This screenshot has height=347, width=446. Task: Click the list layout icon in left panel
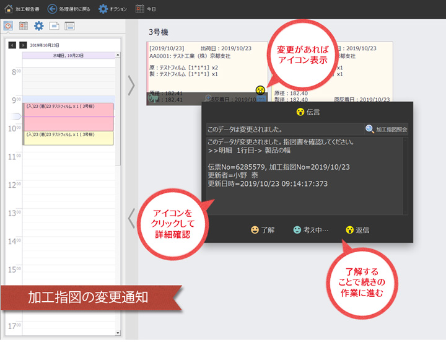click(69, 26)
